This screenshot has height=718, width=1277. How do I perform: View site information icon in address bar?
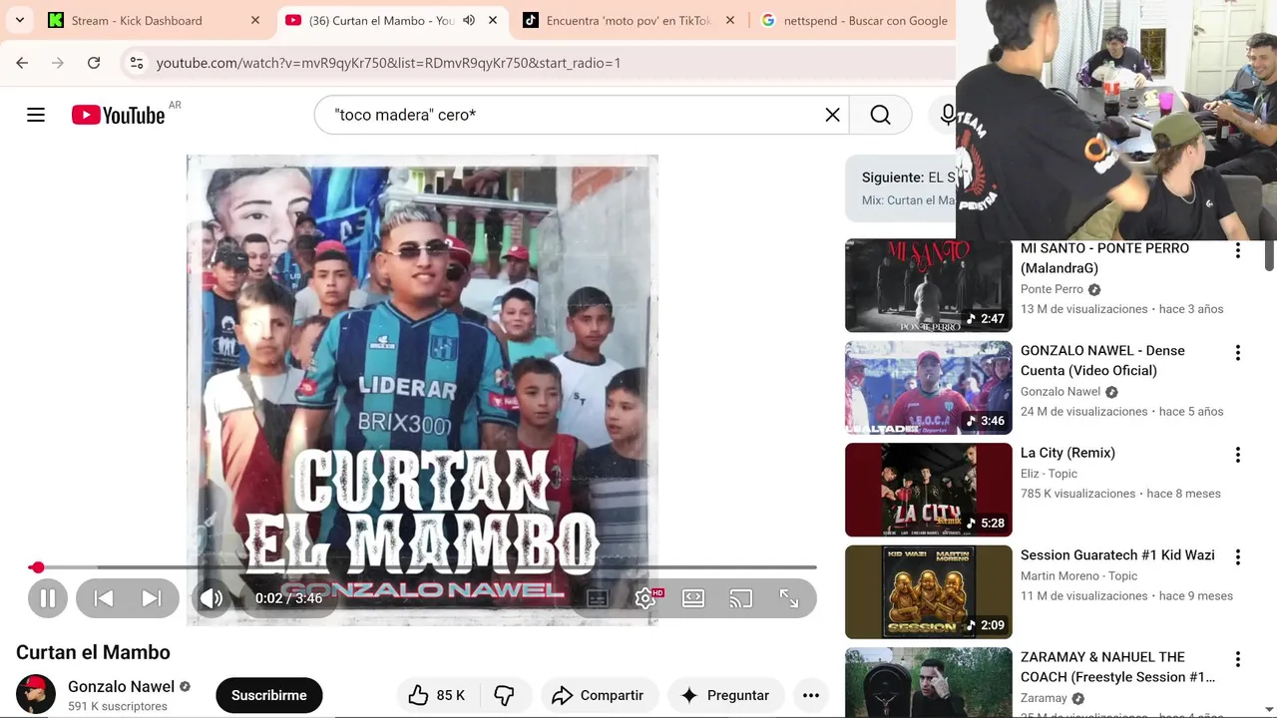(137, 63)
